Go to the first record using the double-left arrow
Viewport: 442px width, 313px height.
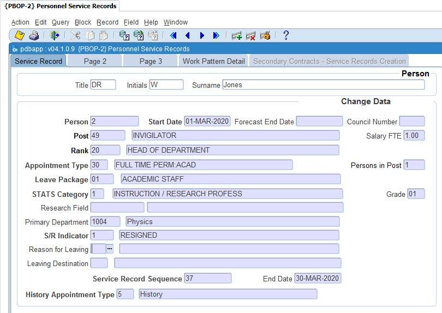(x=174, y=36)
